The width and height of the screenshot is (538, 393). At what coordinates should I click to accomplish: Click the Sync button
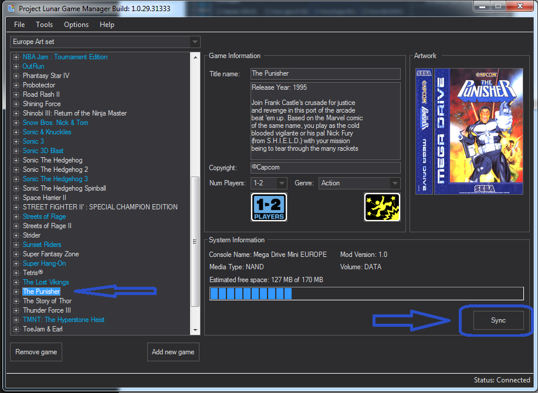click(x=498, y=320)
